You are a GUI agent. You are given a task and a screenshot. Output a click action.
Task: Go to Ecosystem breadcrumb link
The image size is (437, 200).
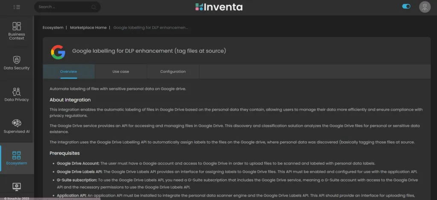point(53,28)
